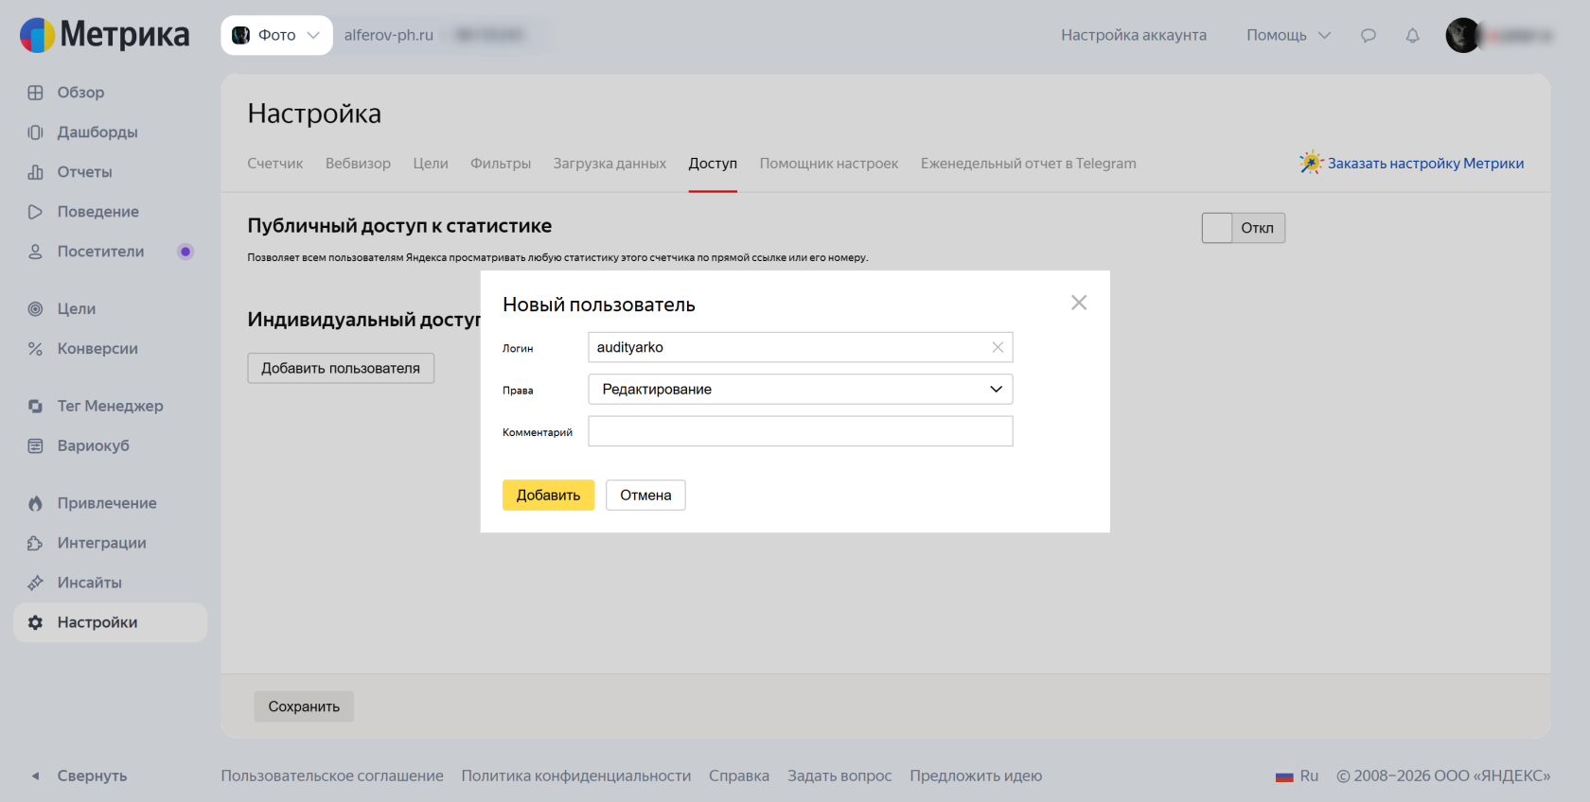1590x802 pixels.
Task: Click Добавить пользователя button
Action: click(x=341, y=368)
